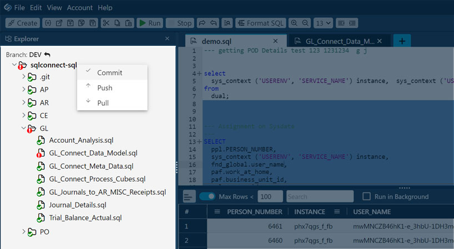Click the Format SQL button
The width and height of the screenshot is (454, 249).
coord(261,23)
